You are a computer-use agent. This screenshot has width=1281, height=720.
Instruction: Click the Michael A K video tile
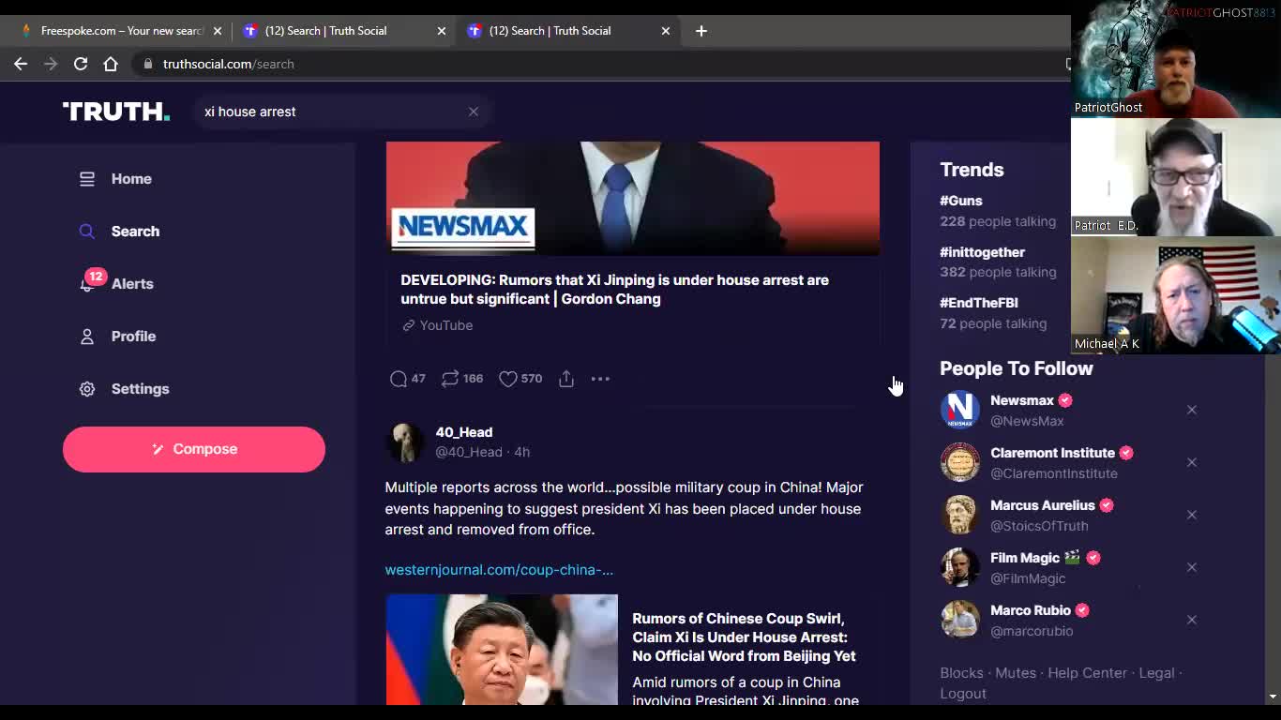(x=1176, y=295)
